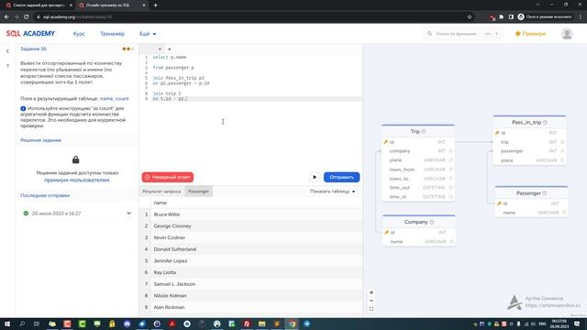
Task: Fit schema diagram with fullscreen icon
Action: coord(371,309)
